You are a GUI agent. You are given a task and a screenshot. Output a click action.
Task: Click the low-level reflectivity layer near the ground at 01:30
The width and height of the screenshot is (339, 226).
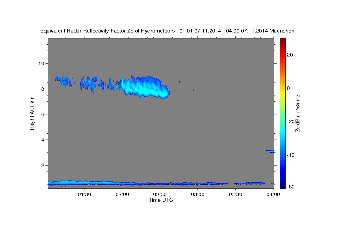click(x=84, y=183)
